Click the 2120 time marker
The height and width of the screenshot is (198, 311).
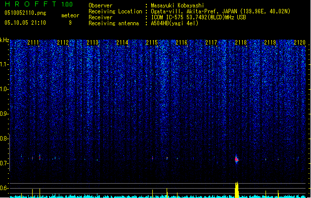click(300, 43)
